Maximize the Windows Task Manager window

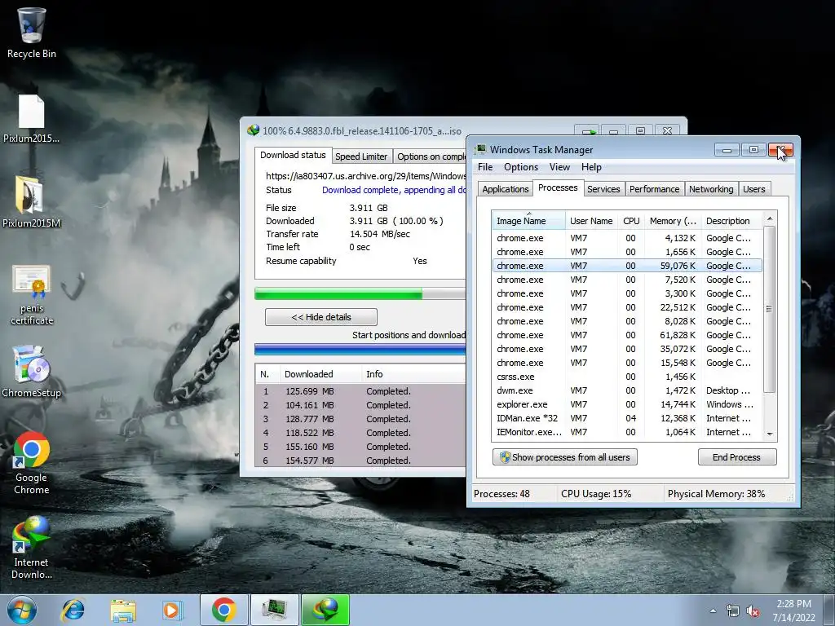(x=753, y=150)
